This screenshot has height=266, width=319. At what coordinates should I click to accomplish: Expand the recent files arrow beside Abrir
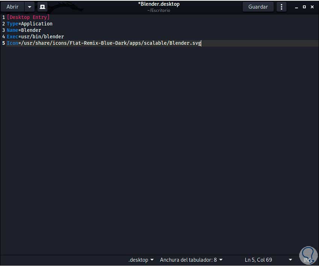30,7
